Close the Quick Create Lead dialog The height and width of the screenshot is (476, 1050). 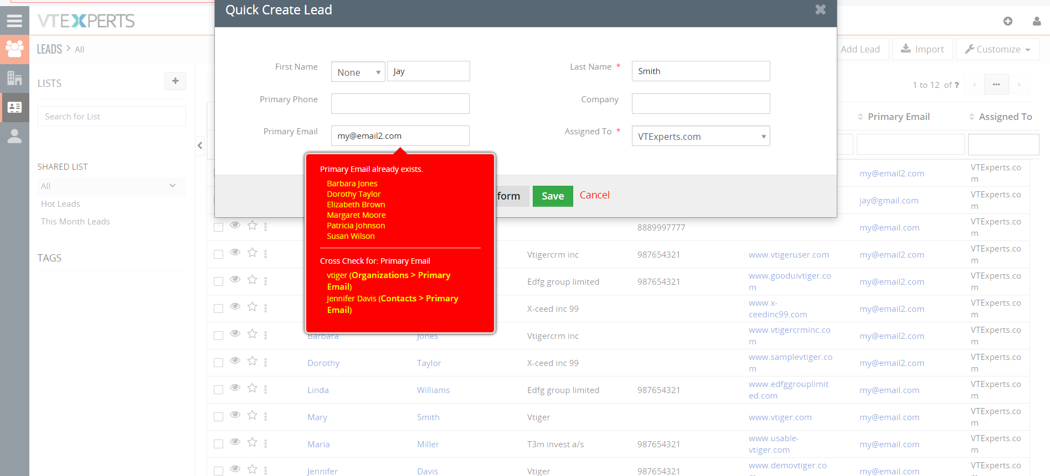coord(820,10)
